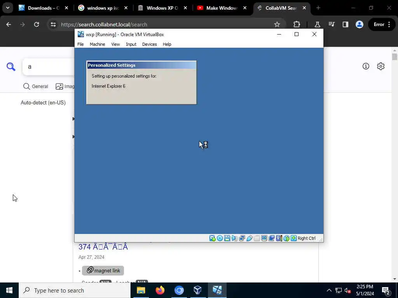Open the VirtualBox hard disk activity indicator
This screenshot has width=398, height=298.
point(213,238)
